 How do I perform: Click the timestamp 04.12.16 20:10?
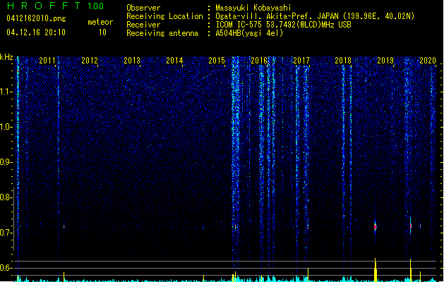36,32
